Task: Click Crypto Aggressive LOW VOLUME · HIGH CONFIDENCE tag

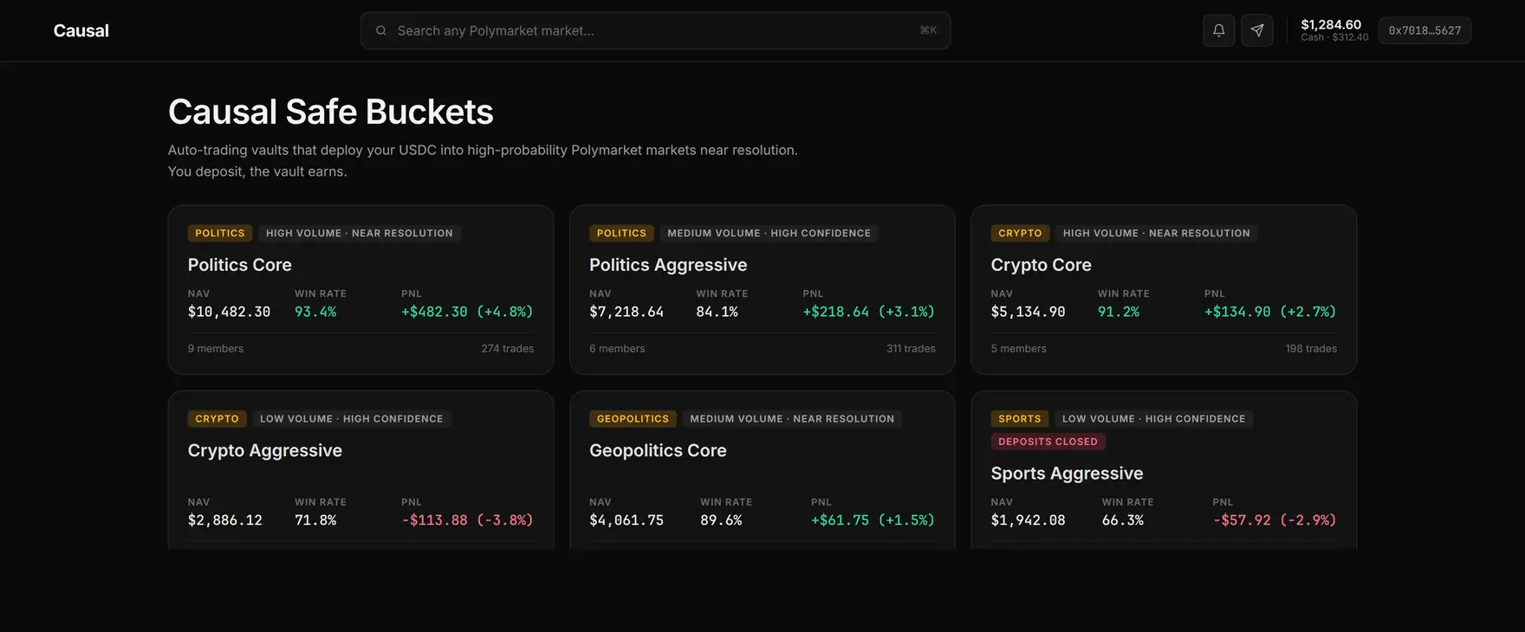Action: coord(351,418)
